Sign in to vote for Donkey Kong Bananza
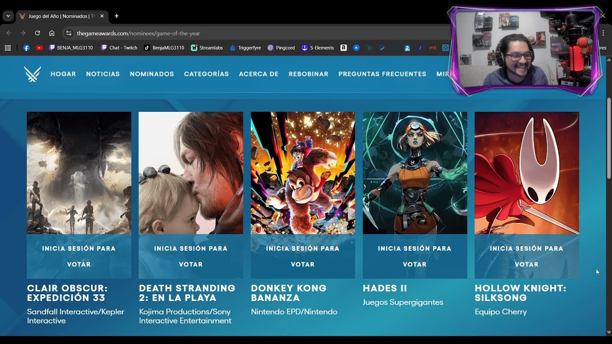The image size is (612, 344). point(303,257)
